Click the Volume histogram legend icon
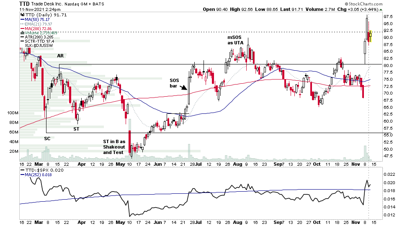The height and width of the screenshot is (226, 402). tap(22, 33)
